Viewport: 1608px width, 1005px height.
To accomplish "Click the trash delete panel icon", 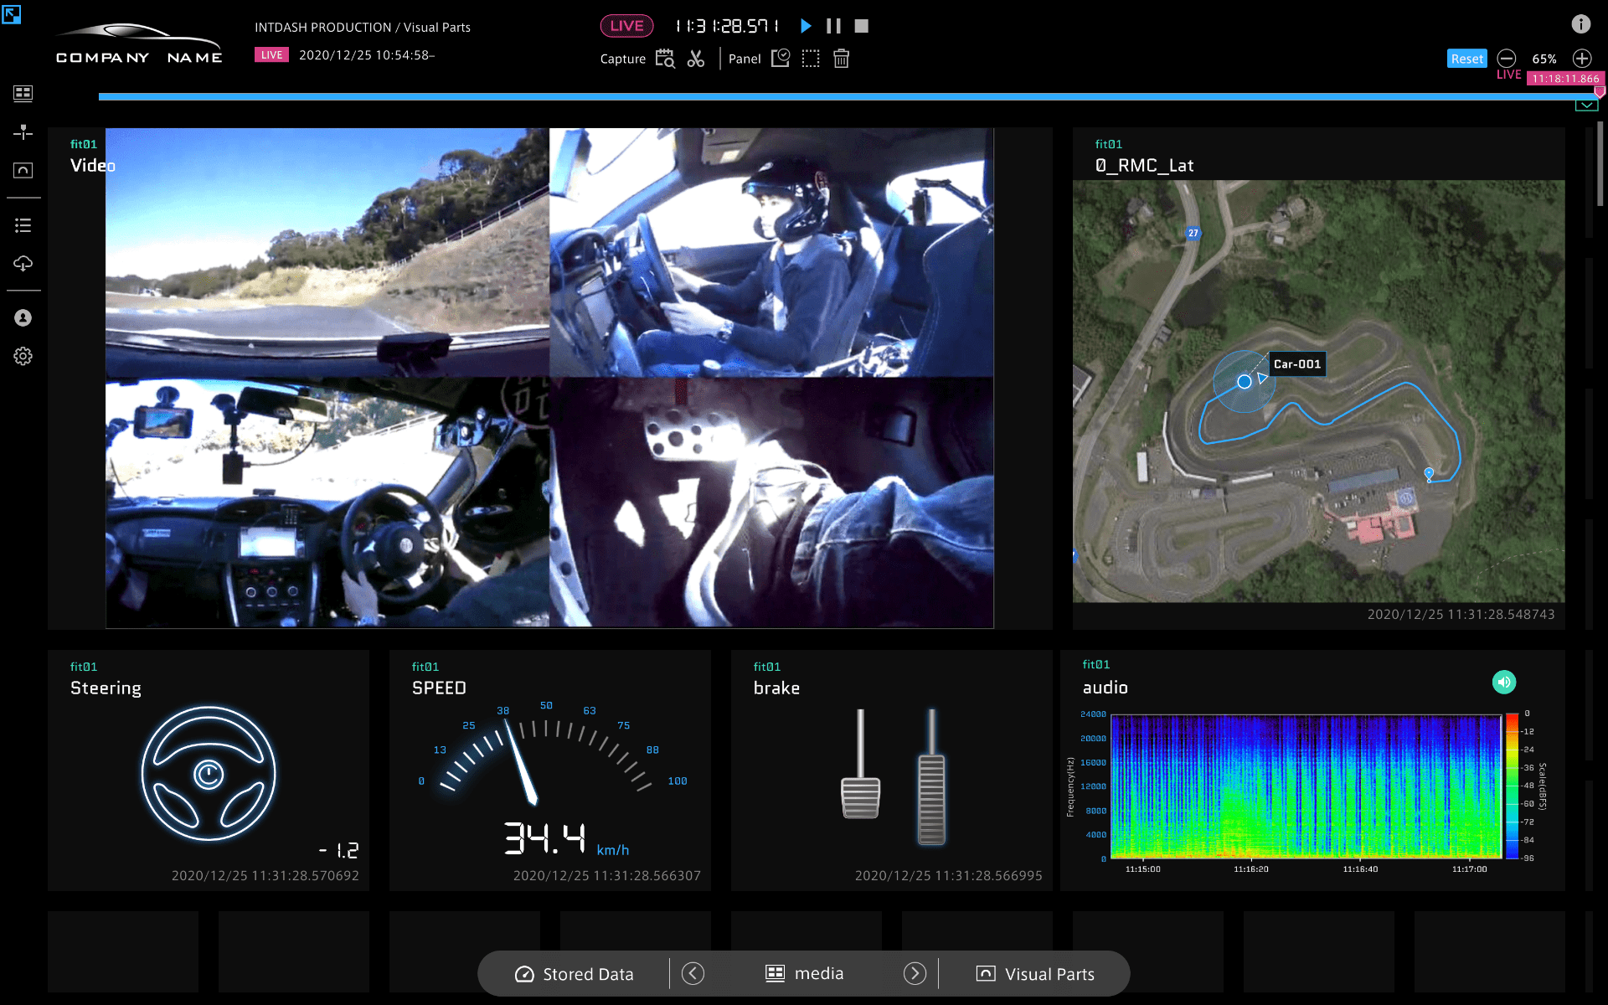I will pyautogui.click(x=842, y=59).
